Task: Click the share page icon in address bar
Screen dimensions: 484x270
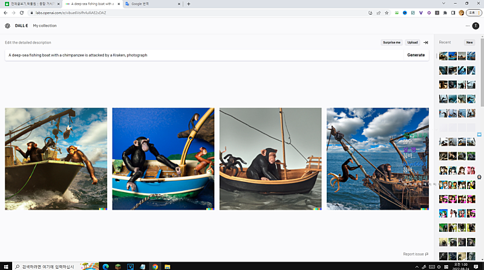Action: [379, 13]
